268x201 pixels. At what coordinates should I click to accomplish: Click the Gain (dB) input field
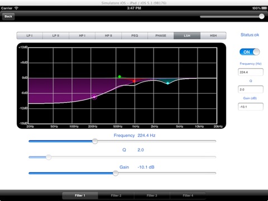(x=251, y=107)
